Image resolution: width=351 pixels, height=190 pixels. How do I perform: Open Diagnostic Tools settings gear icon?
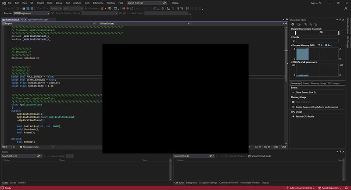293,24
